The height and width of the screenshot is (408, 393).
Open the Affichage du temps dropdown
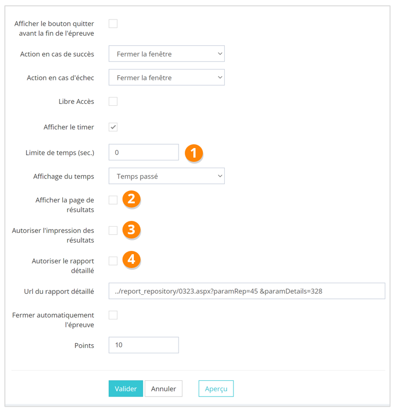pos(167,176)
